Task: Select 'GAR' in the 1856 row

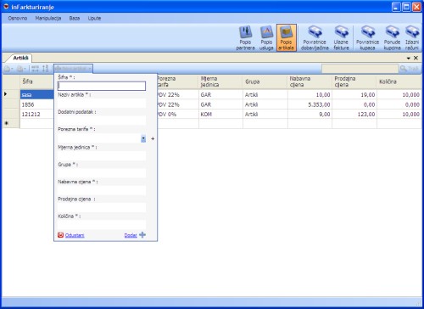Action: [220, 104]
